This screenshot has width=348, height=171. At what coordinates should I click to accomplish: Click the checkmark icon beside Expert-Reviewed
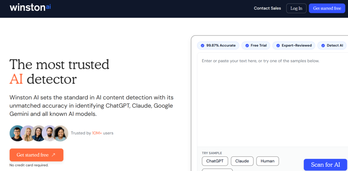point(278,46)
